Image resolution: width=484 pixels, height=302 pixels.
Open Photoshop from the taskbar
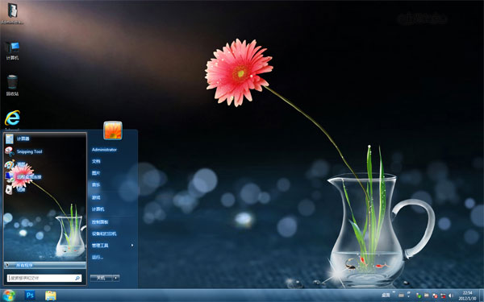(30, 296)
